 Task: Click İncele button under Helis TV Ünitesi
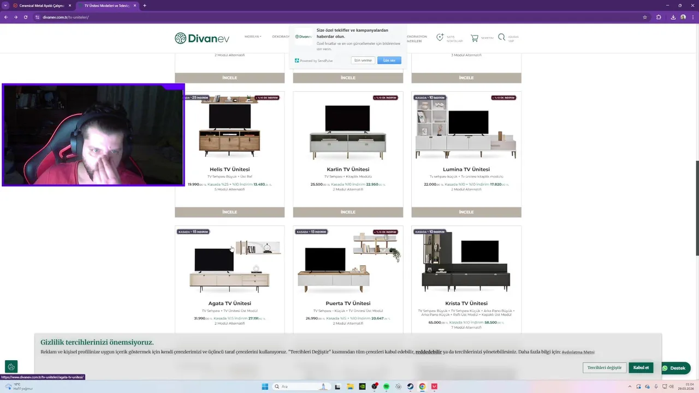[x=229, y=212]
